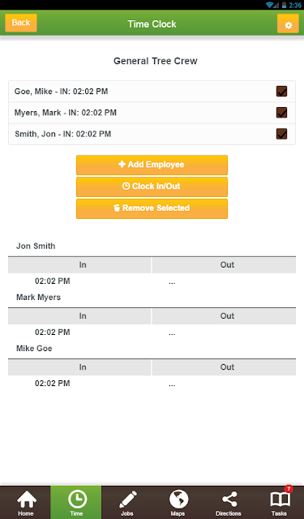This screenshot has width=304, height=519.
Task: Select Mike Goe 02:02 PM In entry
Action: (53, 384)
